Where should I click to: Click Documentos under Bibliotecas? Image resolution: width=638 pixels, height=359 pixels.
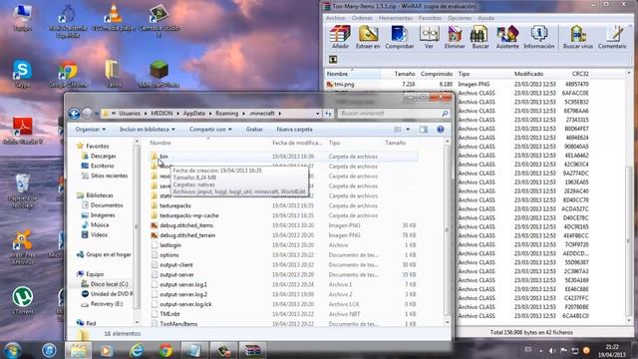pyautogui.click(x=107, y=205)
